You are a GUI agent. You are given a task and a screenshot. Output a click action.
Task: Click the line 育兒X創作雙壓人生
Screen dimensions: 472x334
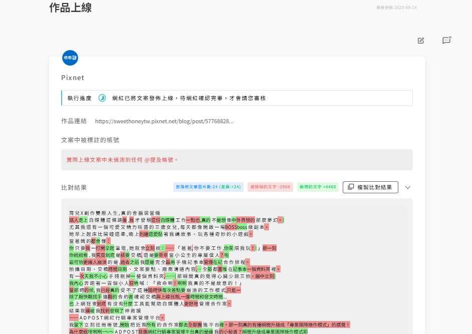(x=115, y=213)
